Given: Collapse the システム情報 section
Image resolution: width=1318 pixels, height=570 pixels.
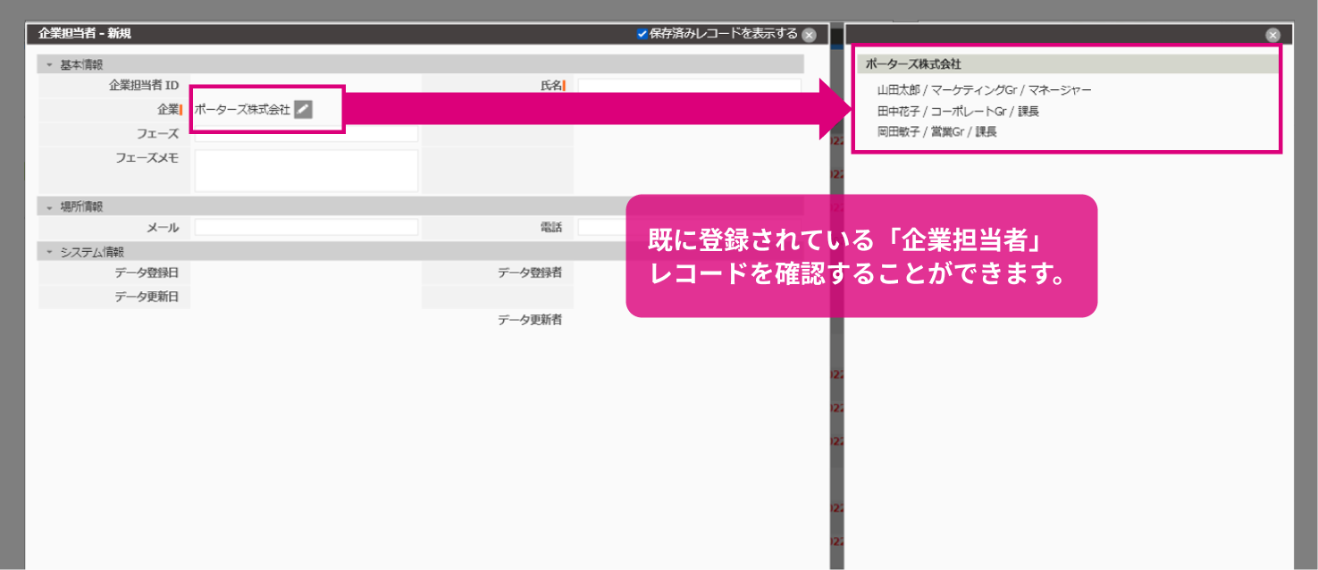Looking at the screenshot, I should click(47, 252).
